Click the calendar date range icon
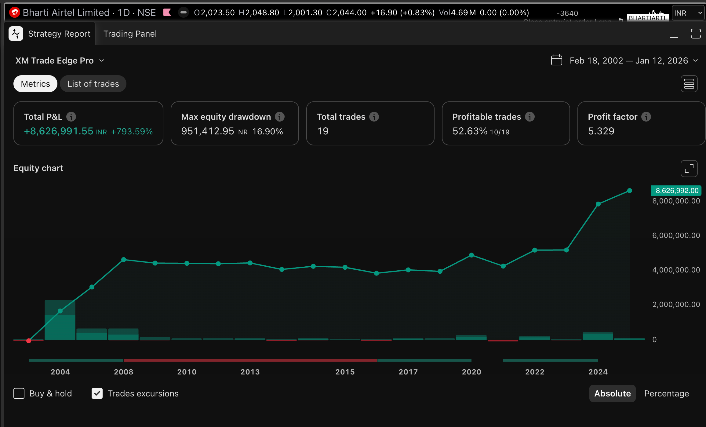 (x=556, y=60)
